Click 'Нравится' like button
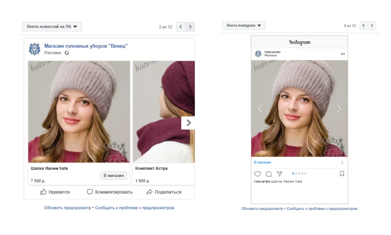The width and height of the screenshot is (391, 235). click(x=55, y=192)
